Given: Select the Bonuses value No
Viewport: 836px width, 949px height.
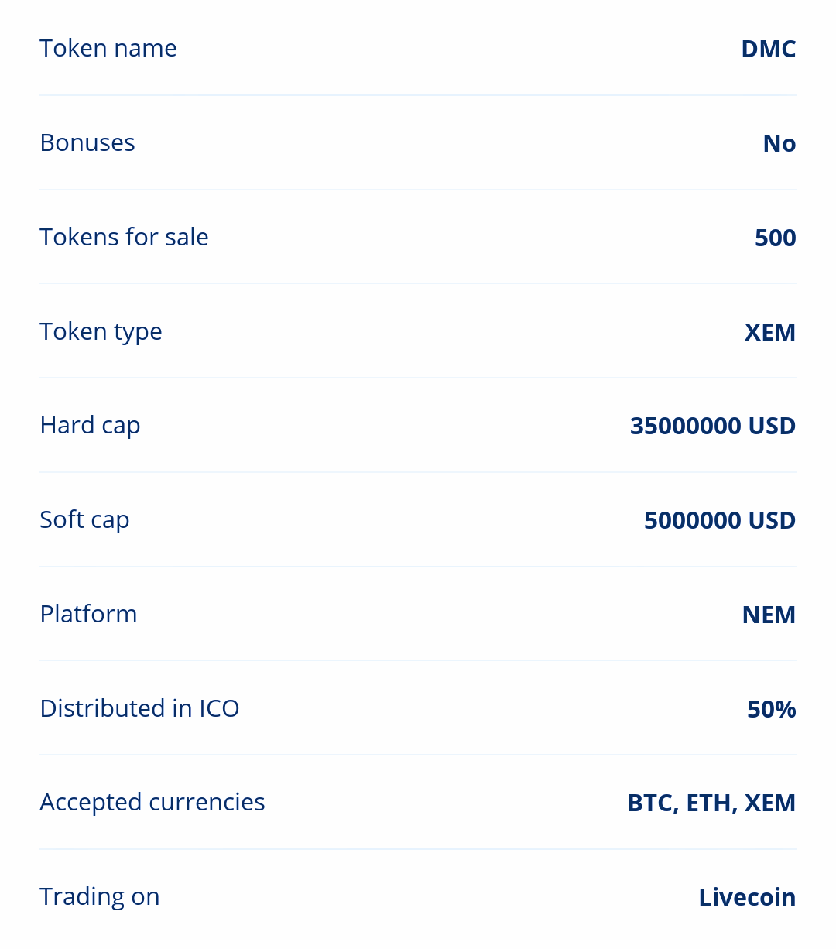Looking at the screenshot, I should coord(779,143).
